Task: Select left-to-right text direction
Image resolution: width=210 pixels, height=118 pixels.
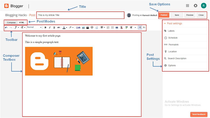Action: click(140, 28)
